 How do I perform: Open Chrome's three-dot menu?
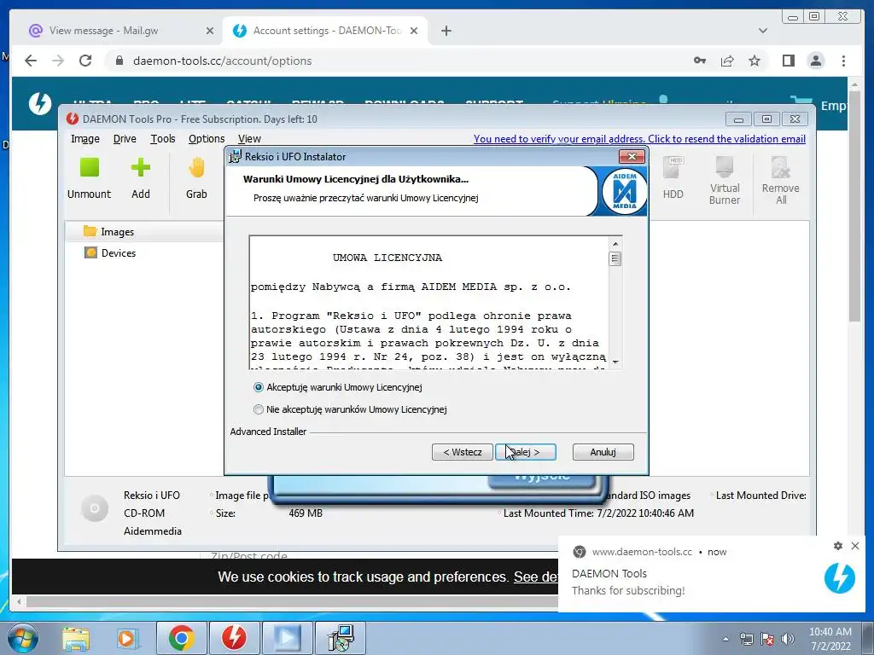tap(843, 61)
